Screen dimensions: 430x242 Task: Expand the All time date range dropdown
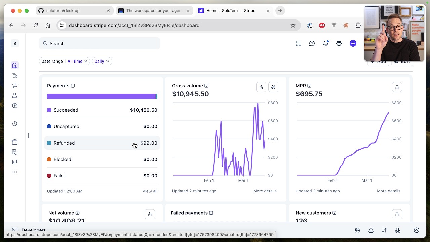click(x=77, y=61)
